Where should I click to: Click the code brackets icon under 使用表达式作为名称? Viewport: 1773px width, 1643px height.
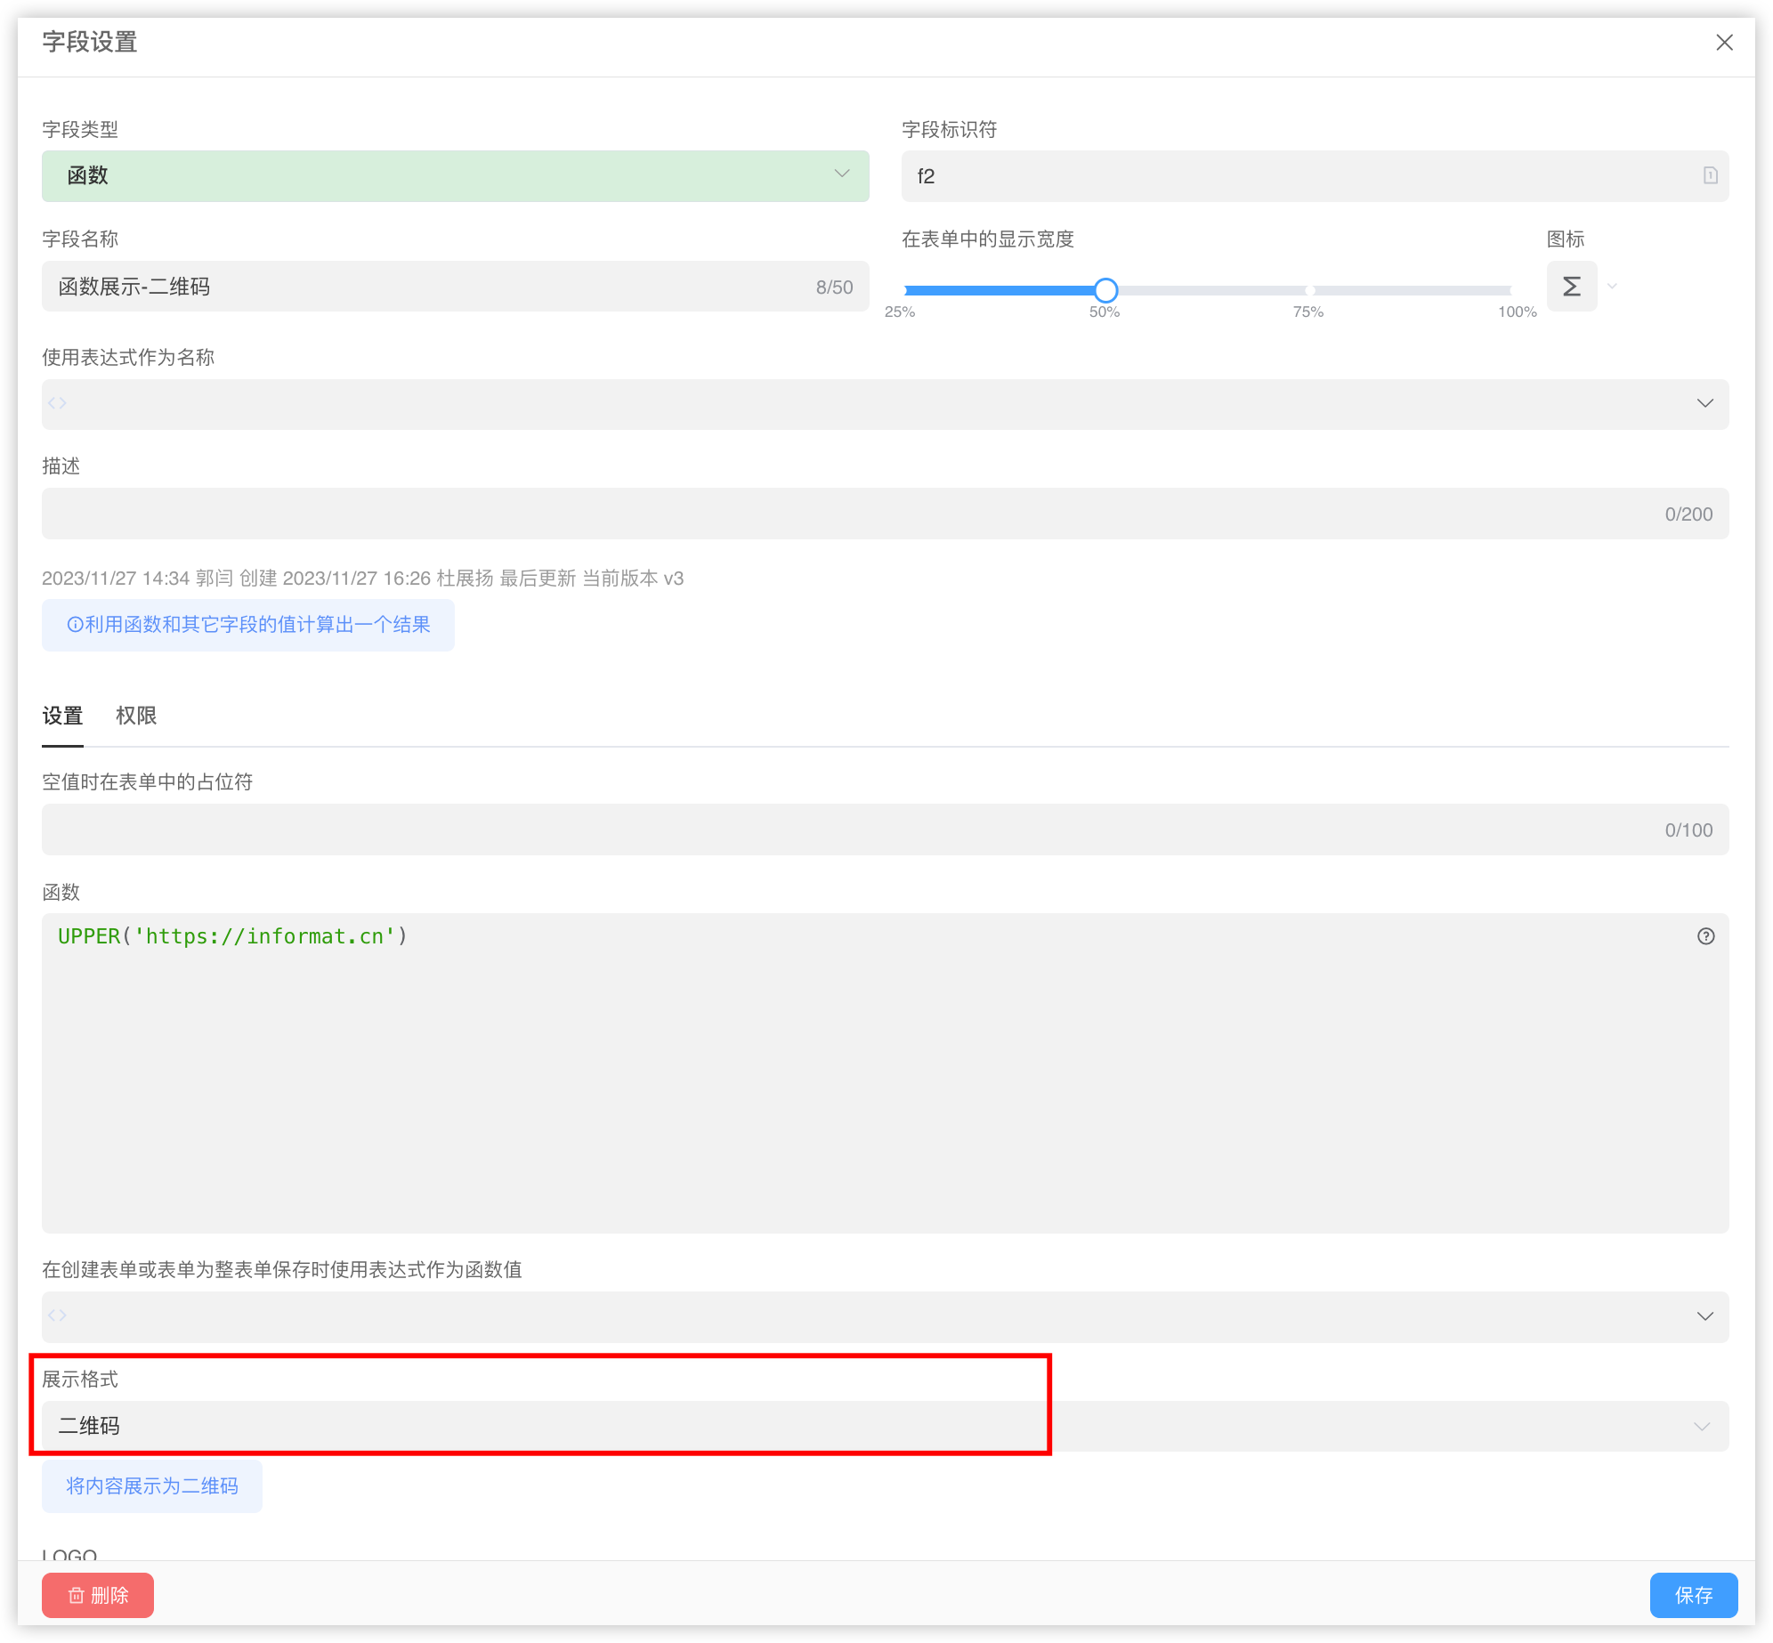click(x=58, y=404)
